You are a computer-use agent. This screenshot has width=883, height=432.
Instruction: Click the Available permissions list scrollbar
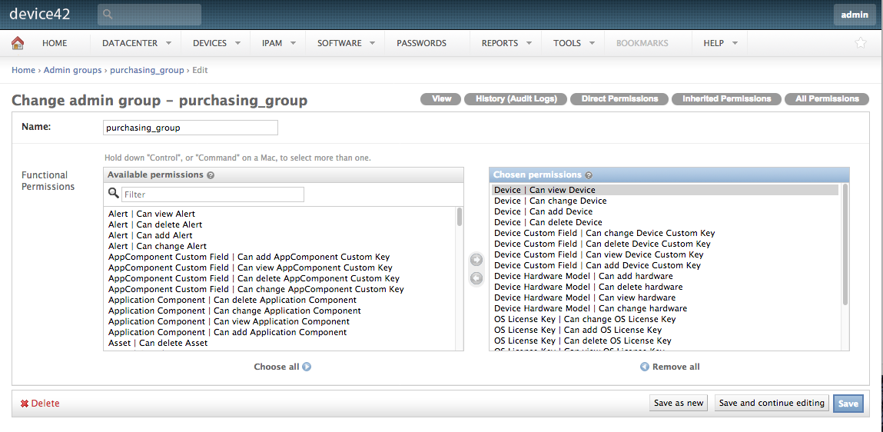click(x=460, y=217)
